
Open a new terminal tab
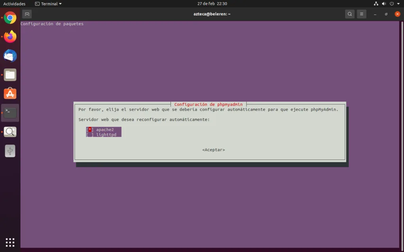(27, 14)
